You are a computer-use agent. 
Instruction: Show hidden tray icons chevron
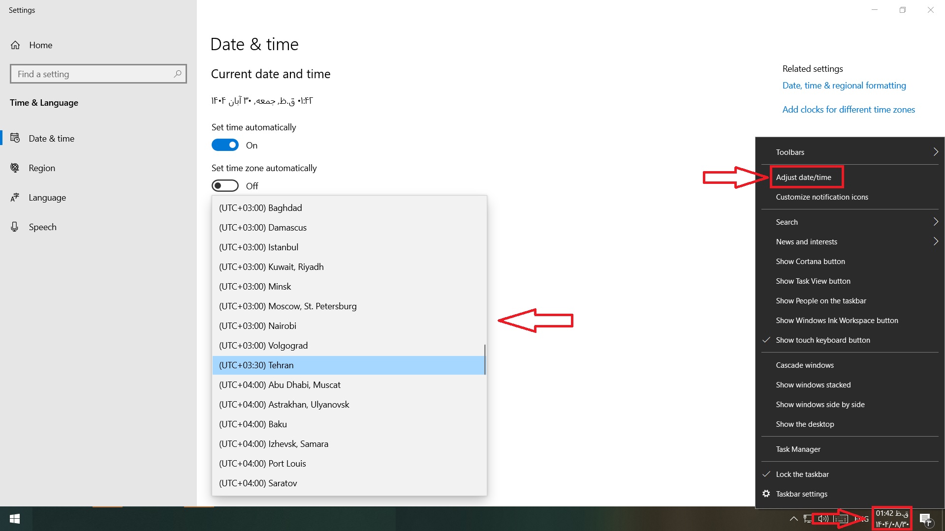click(x=793, y=519)
